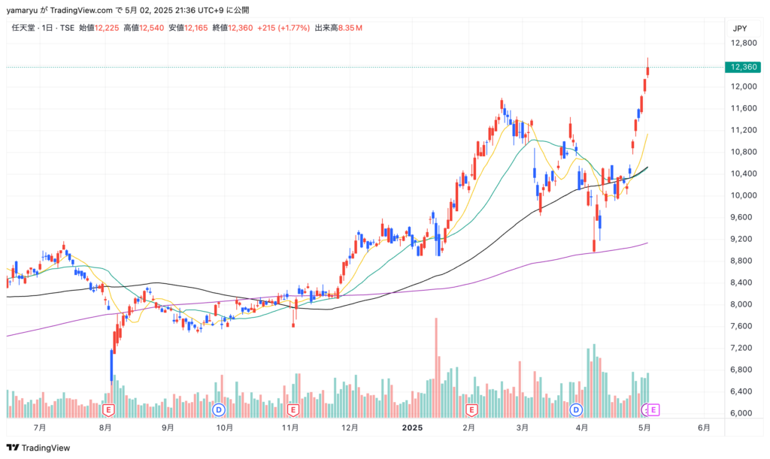
Task: Click the 終値12,360 close value
Action: [x=233, y=28]
